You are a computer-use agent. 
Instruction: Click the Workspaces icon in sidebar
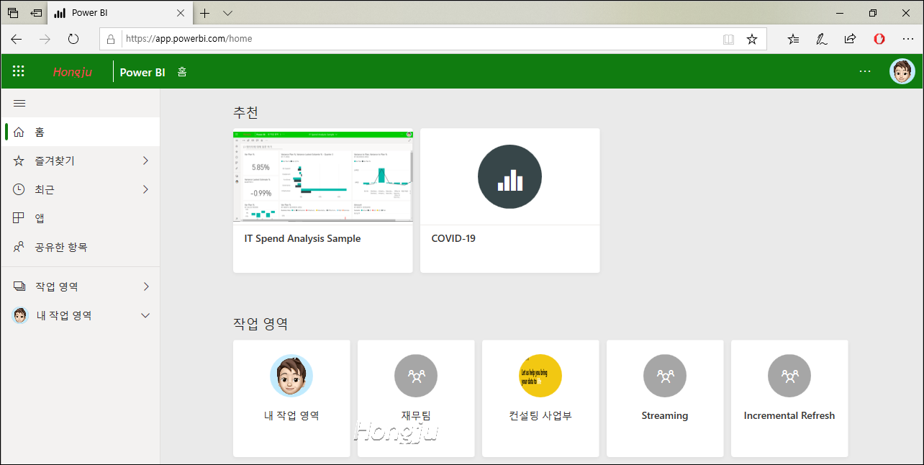[19, 286]
